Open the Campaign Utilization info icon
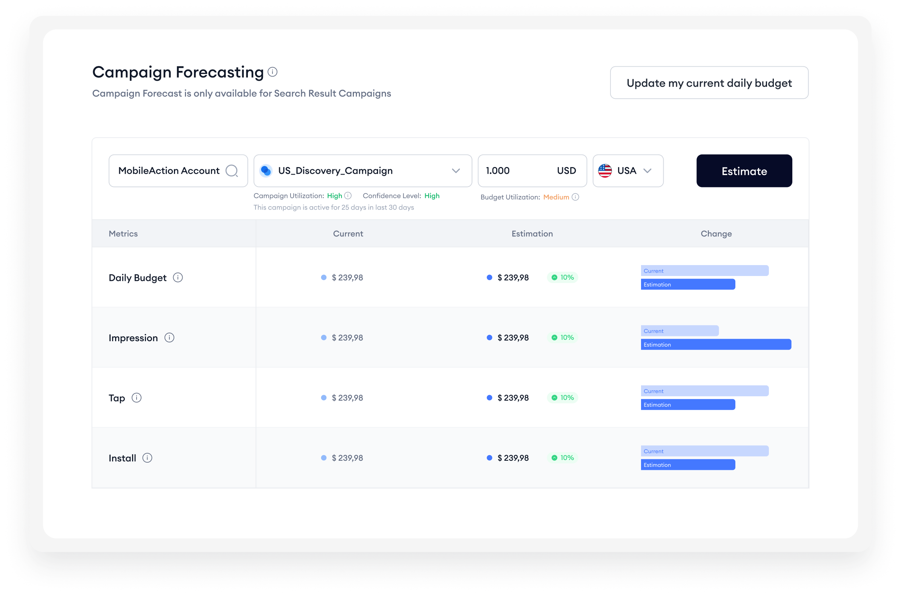Screen dimensions: 901x595 [x=348, y=195]
